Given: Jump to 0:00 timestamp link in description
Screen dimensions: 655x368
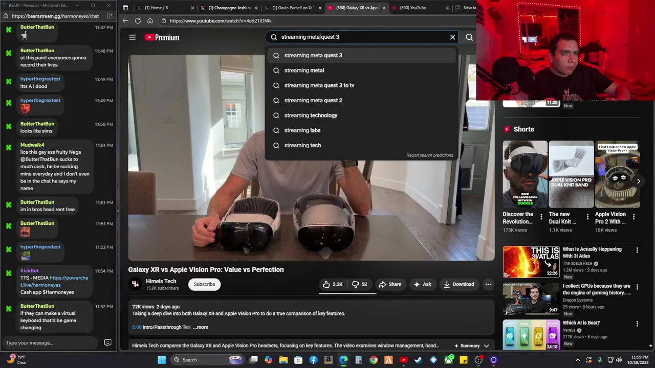Looking at the screenshot, I should pos(137,327).
